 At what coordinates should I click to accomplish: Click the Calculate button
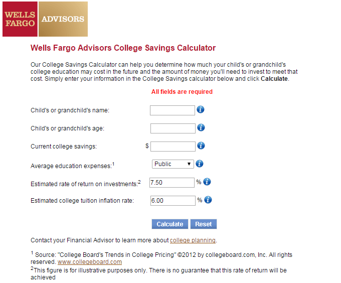coord(169,224)
